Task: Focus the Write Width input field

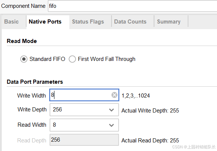Action: pyautogui.click(x=84, y=95)
